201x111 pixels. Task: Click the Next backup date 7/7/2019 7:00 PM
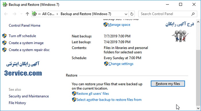pyautogui.click(x=117, y=36)
